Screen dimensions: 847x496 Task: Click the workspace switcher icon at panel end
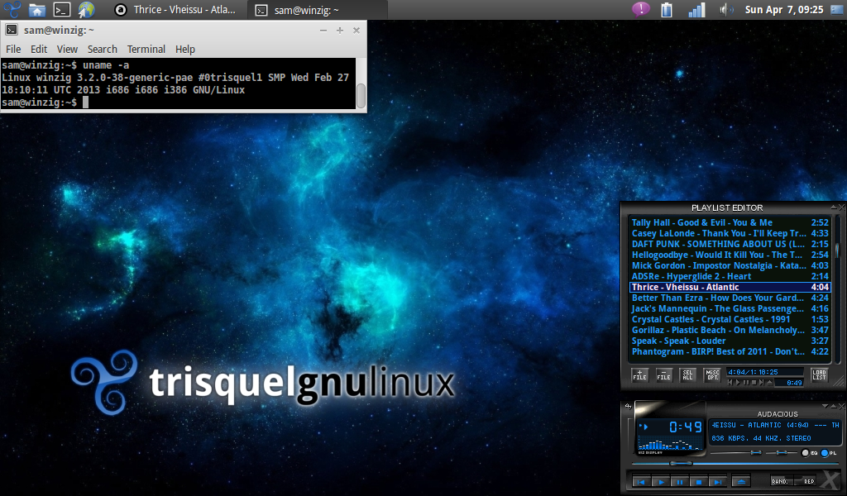[837, 10]
